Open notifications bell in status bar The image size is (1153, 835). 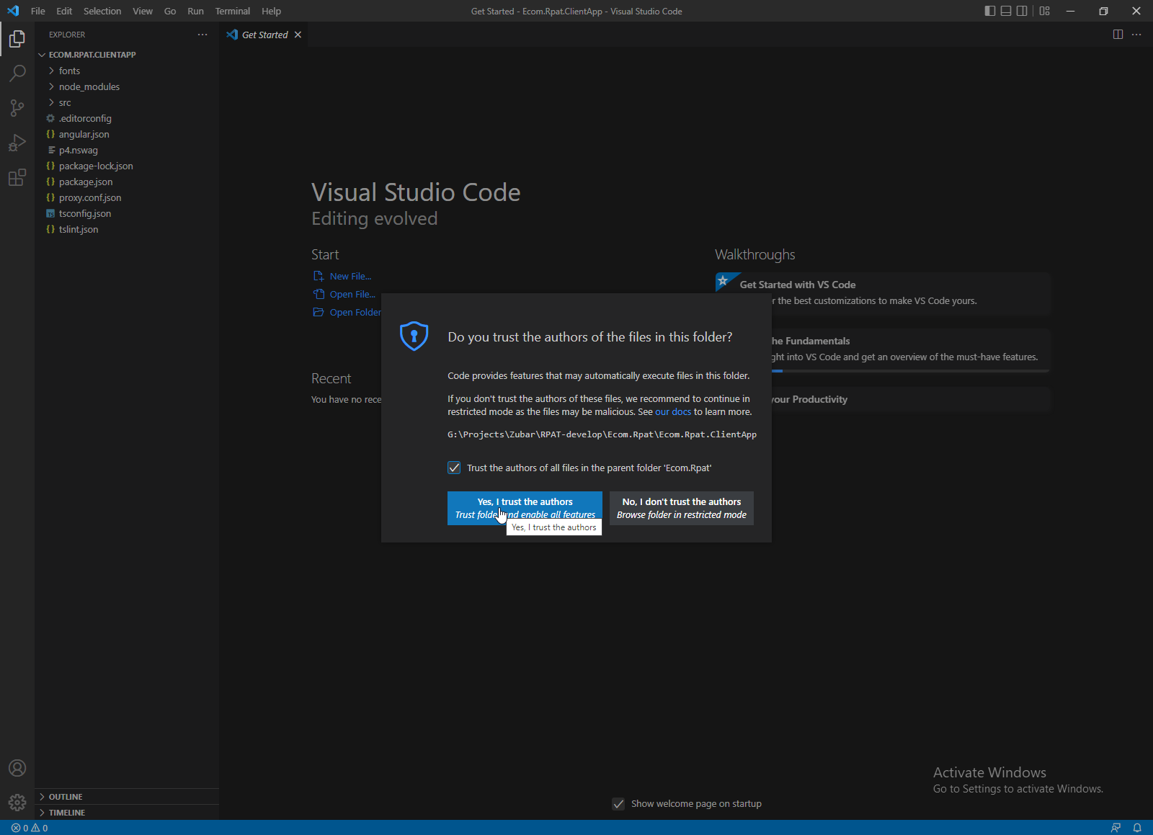coord(1137,828)
